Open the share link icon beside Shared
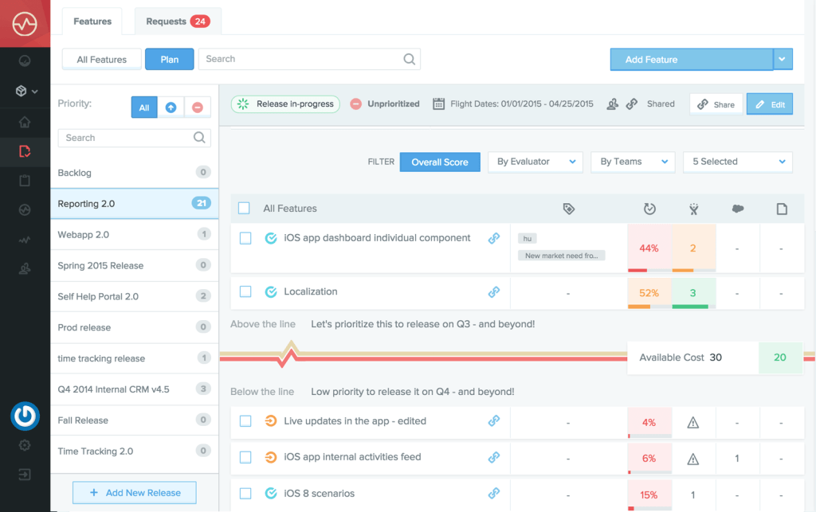Image resolution: width=816 pixels, height=512 pixels. 632,104
